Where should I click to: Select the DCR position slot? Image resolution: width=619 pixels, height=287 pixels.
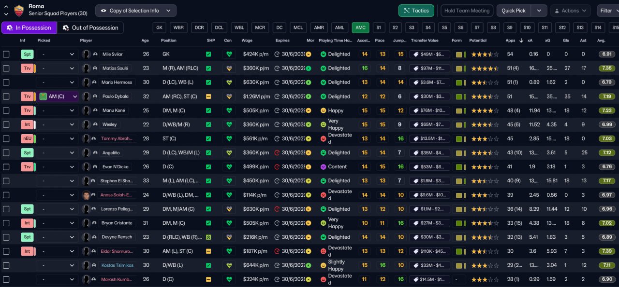[199, 28]
